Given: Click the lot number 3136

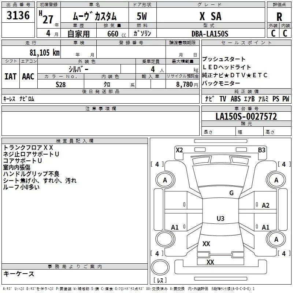Looking at the screenshot, I should (18, 16).
